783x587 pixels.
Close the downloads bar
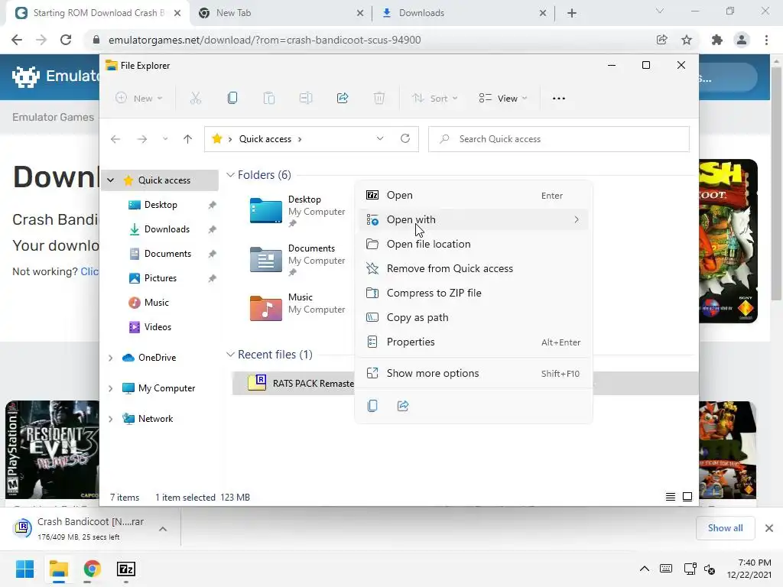pos(769,528)
